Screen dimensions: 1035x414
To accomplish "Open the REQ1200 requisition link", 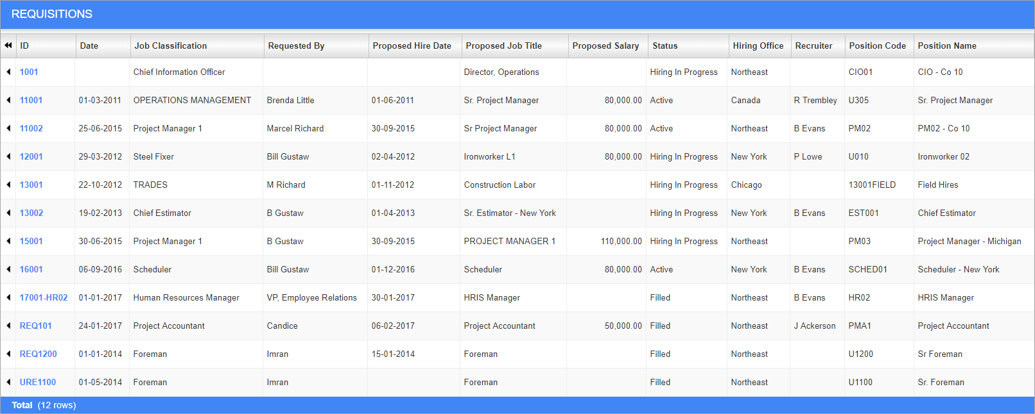I will tap(38, 354).
